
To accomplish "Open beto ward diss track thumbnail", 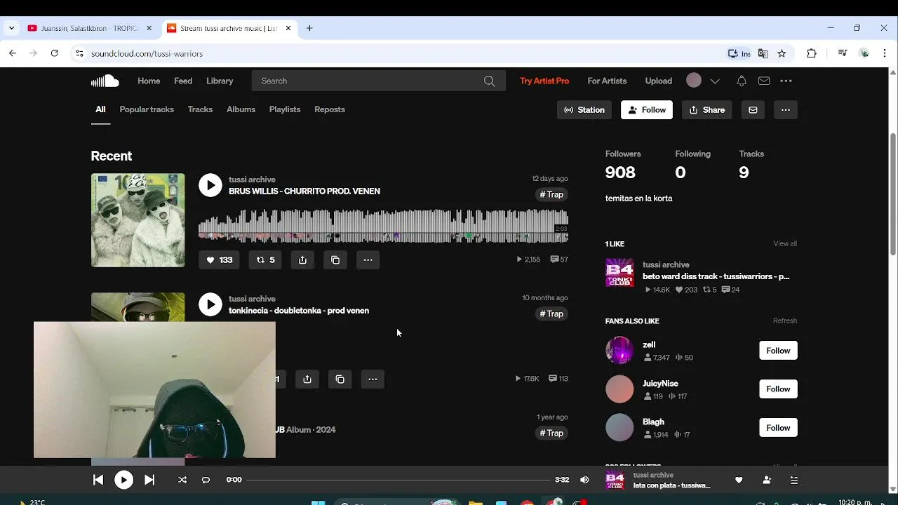I will (x=619, y=273).
